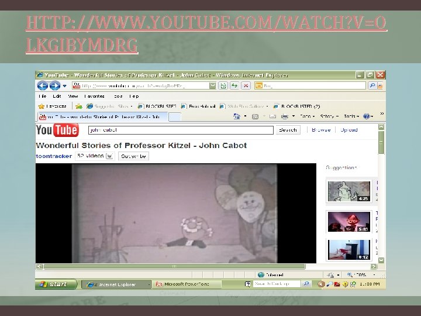421x316 pixels.
Task: Stop loading with the red X icon
Action: point(246,85)
